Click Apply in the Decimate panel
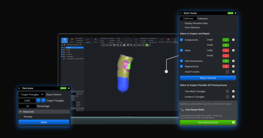Viewport: 263px width, 138px height. tap(44, 122)
